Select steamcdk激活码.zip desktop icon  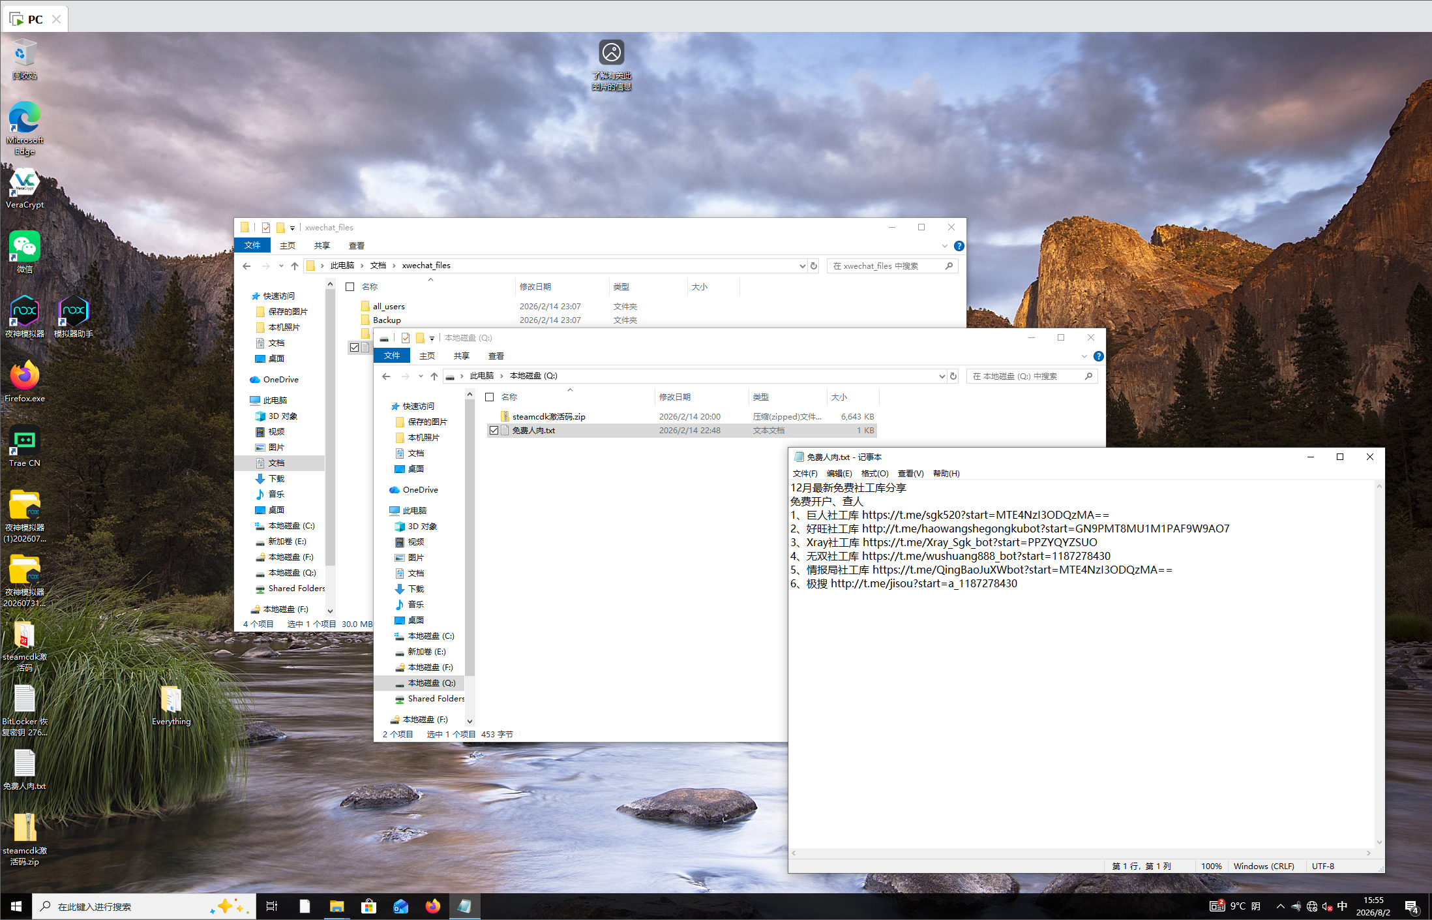click(25, 840)
